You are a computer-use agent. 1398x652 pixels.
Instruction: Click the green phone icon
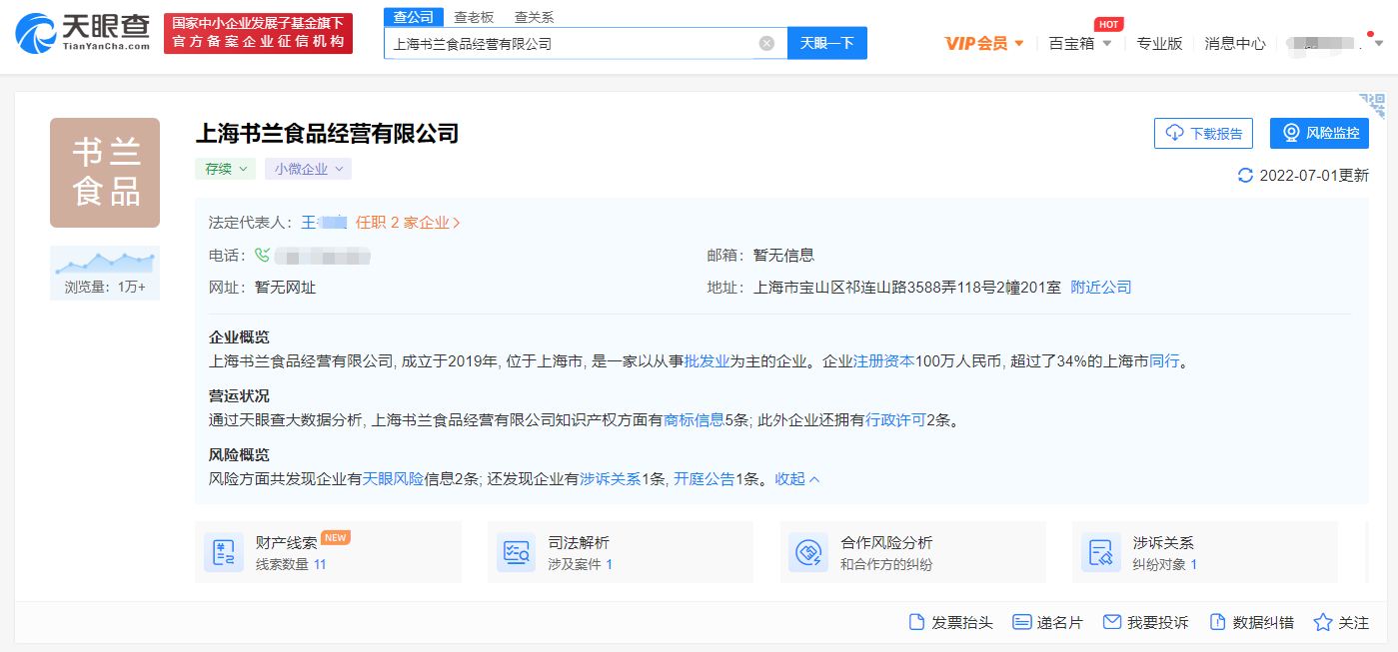(x=263, y=256)
